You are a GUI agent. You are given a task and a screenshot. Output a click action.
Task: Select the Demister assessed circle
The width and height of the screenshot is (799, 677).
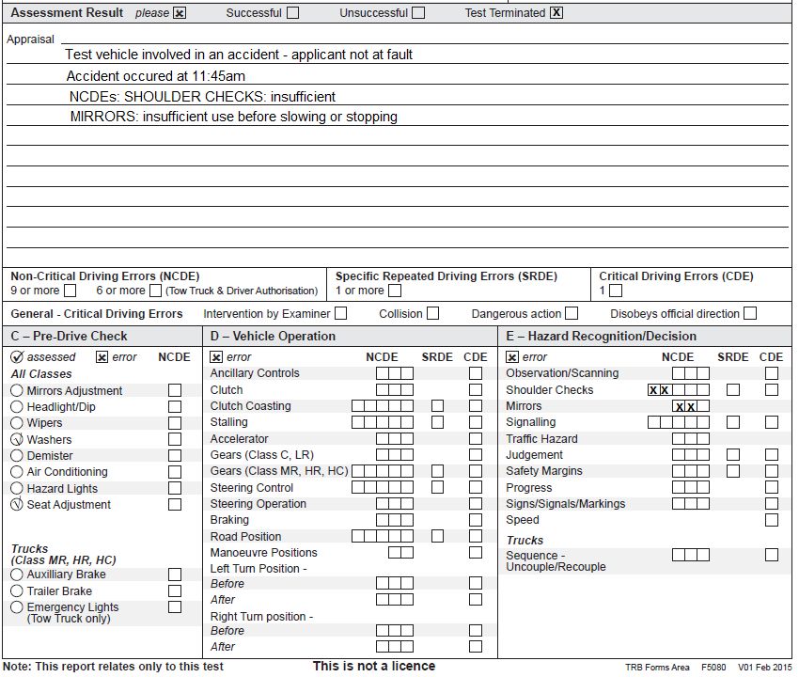[17, 455]
